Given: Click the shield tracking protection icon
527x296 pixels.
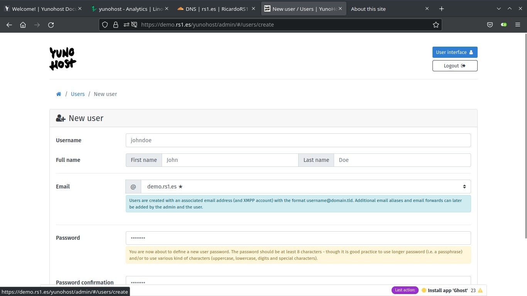Looking at the screenshot, I should tap(105, 25).
